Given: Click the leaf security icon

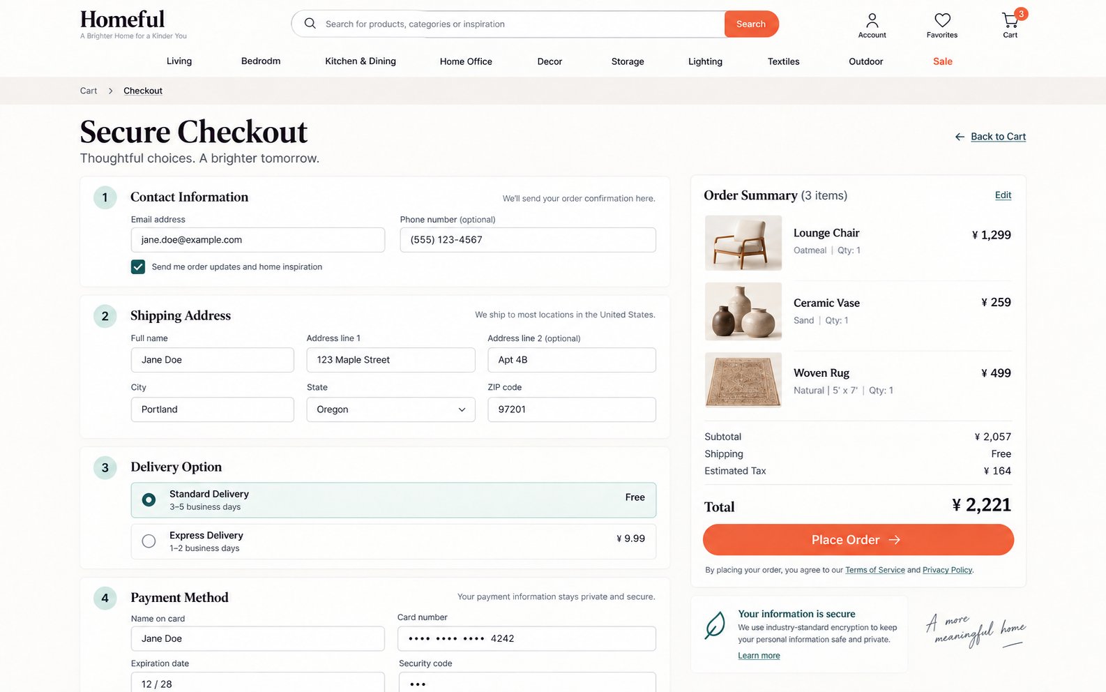Looking at the screenshot, I should click(715, 625).
